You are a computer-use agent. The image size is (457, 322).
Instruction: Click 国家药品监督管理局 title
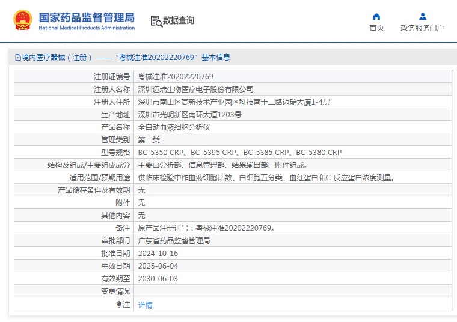pos(87,17)
